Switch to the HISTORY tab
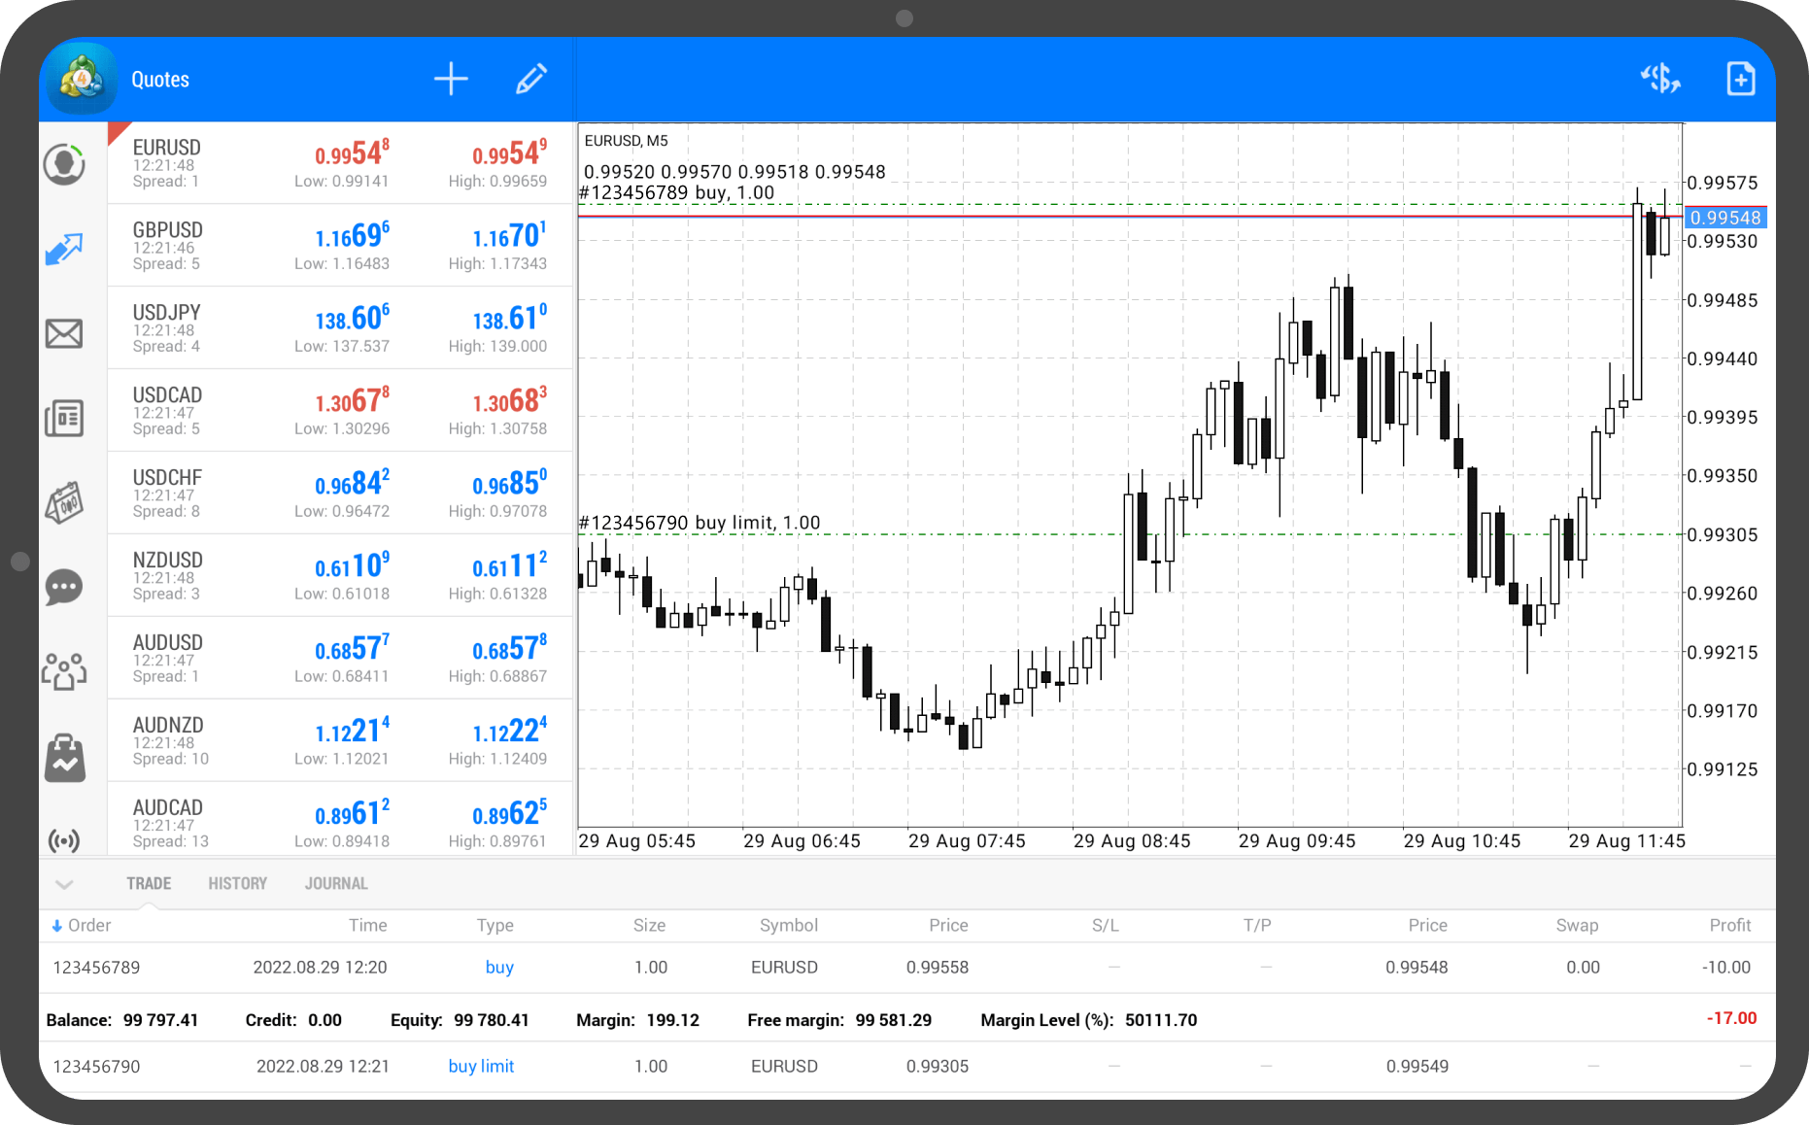This screenshot has height=1125, width=1809. pyautogui.click(x=237, y=884)
